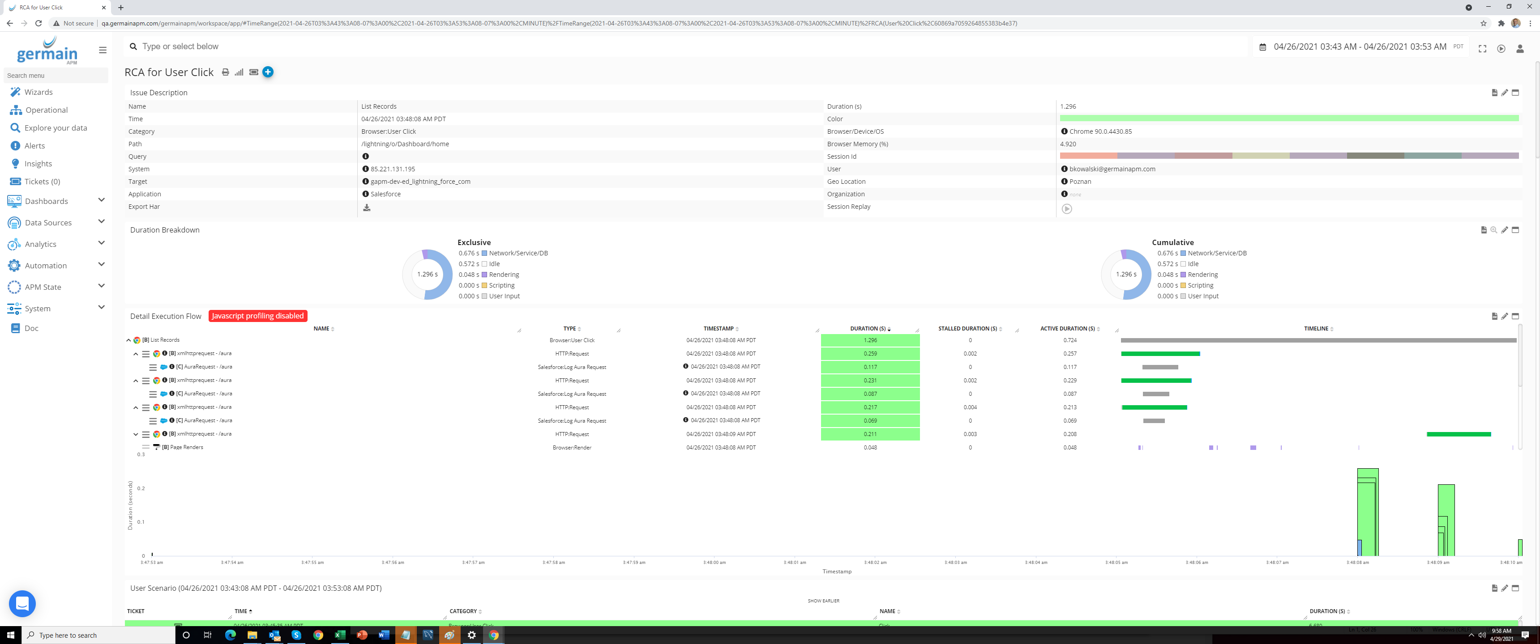Print the RCA for User Click report

tap(225, 72)
